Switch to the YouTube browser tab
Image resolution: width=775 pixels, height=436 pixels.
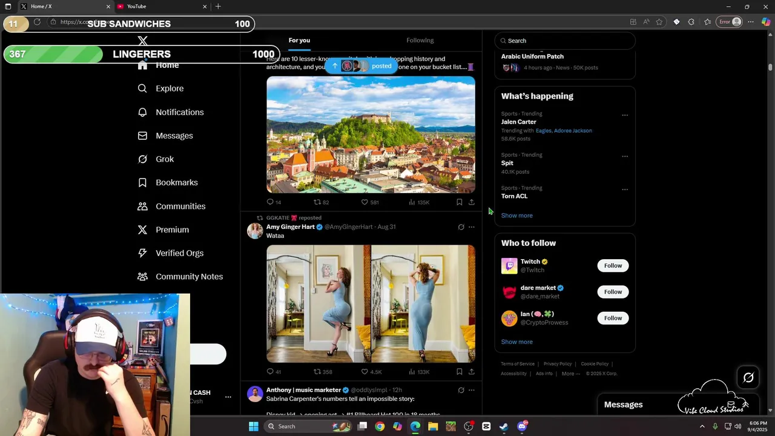162,7
